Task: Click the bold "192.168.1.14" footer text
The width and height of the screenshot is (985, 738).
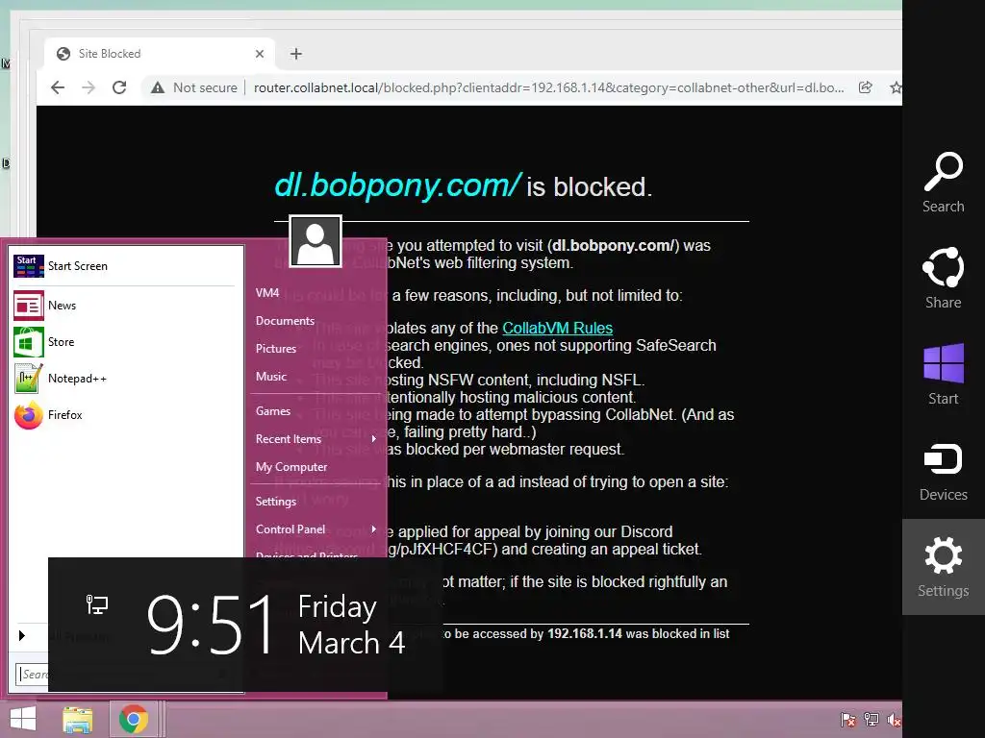Action: click(x=584, y=634)
